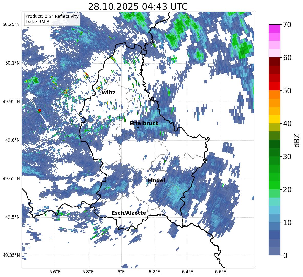Viewport: 303px width, 277px height.
Task: Click the orange colorbar swatch below 50
Action: click(274, 94)
